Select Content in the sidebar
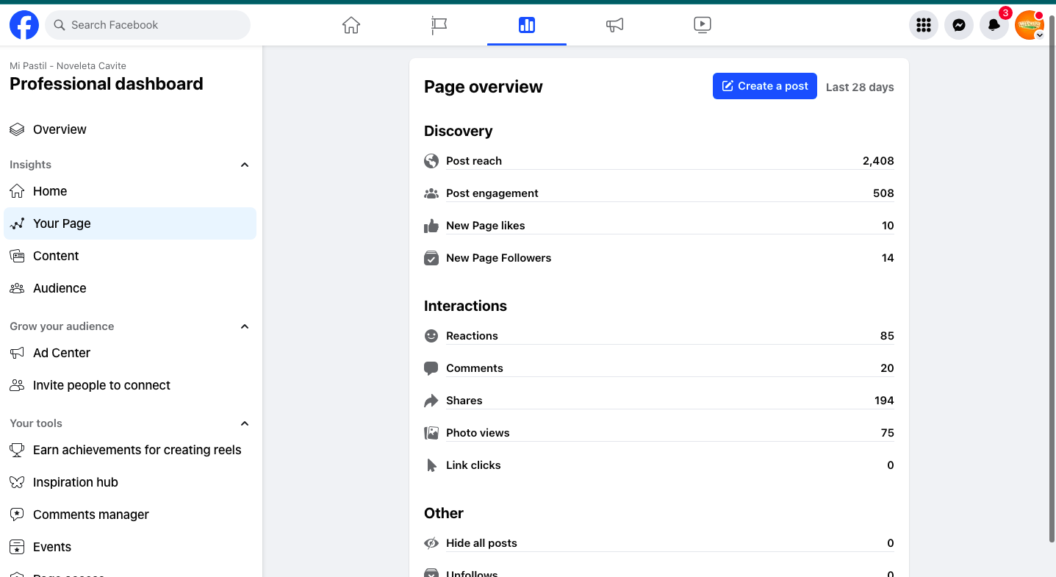Screen dimensions: 1056x577 tap(56, 256)
